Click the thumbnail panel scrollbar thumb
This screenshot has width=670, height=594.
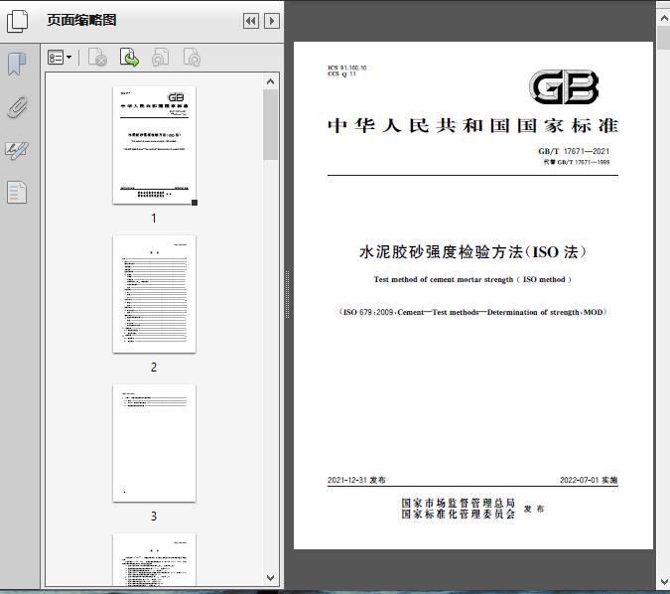coord(270,124)
